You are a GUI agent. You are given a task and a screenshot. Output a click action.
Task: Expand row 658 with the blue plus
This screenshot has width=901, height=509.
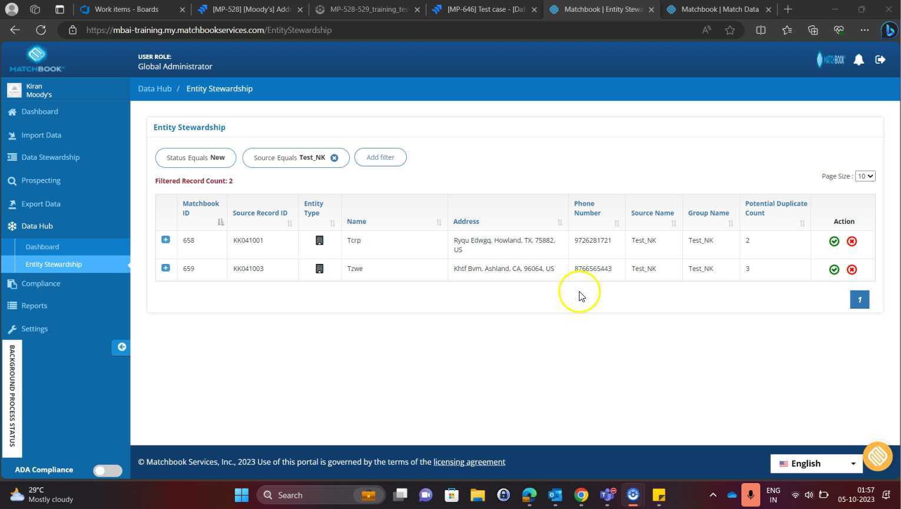click(165, 240)
